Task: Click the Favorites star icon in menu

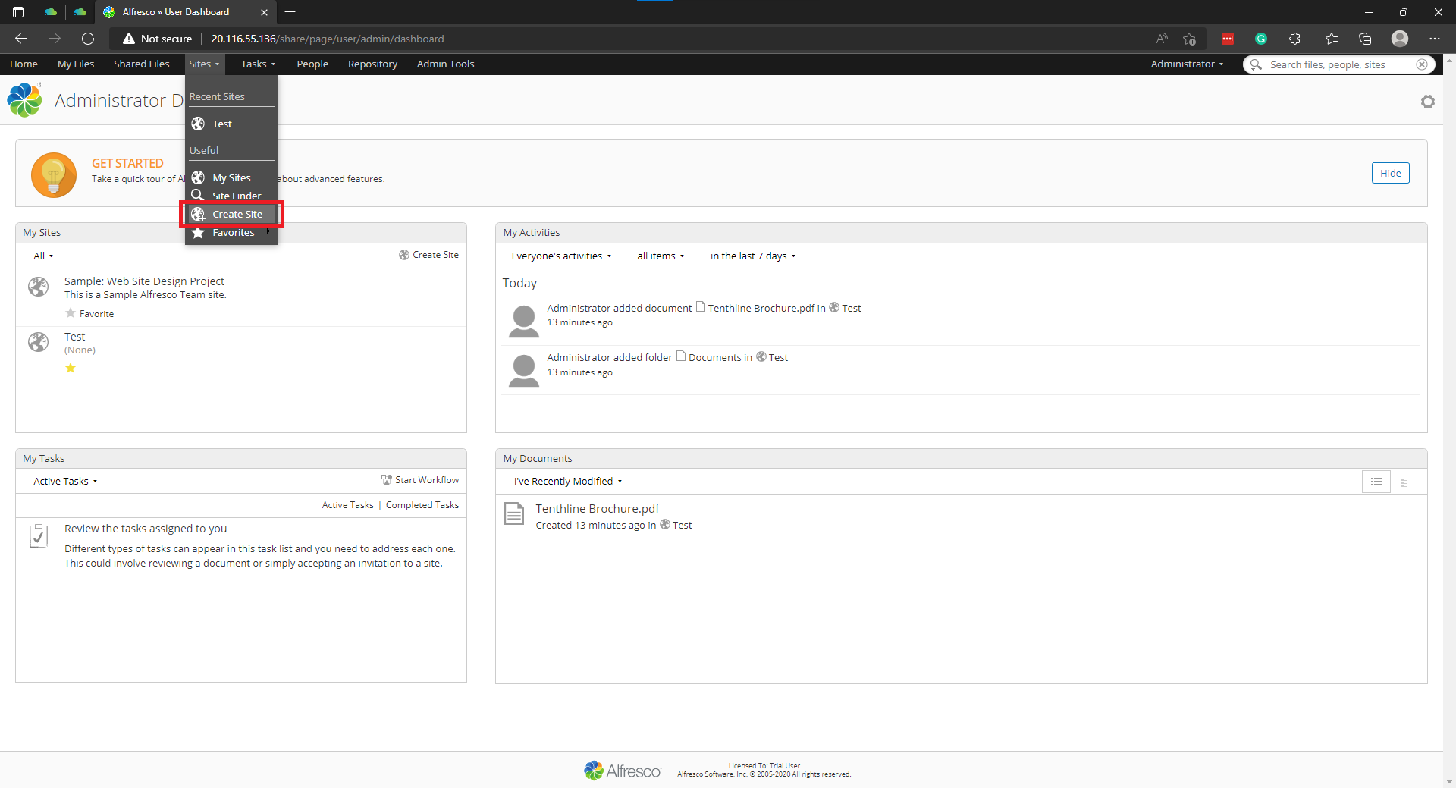Action: (198, 233)
